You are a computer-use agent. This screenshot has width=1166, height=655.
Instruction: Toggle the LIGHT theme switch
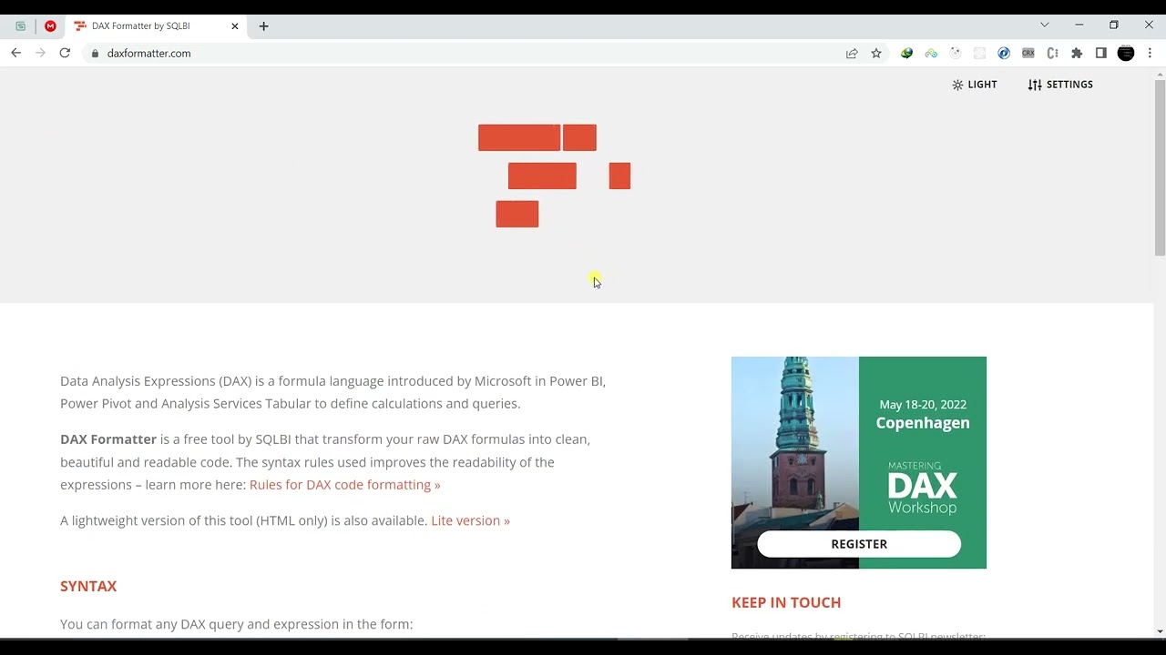click(974, 85)
